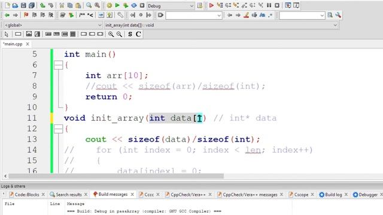This screenshot has width=383, height=215.
Task: Open the Code::Blocks log tab
Action: tap(26, 195)
